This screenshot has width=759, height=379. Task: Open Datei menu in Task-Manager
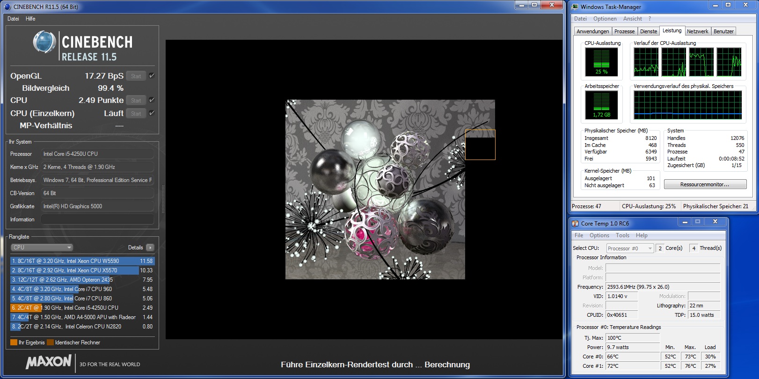tap(580, 19)
